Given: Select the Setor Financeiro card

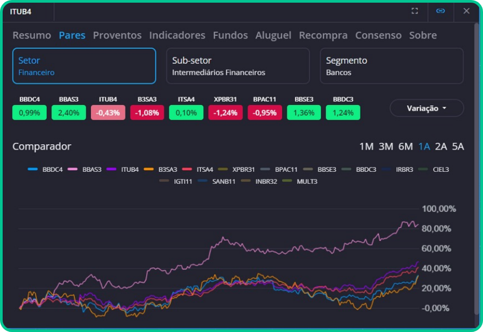Looking at the screenshot, I should [84, 66].
